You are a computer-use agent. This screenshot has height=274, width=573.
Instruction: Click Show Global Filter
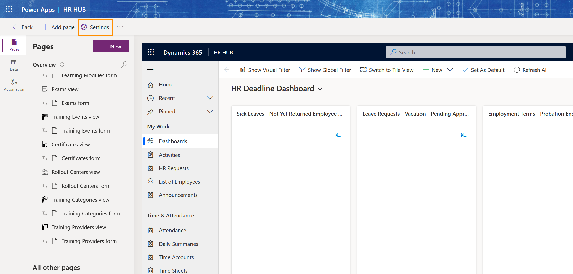pyautogui.click(x=325, y=70)
